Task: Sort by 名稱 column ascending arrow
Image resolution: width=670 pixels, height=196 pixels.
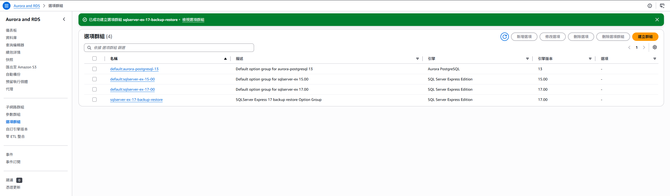Action: (x=225, y=59)
